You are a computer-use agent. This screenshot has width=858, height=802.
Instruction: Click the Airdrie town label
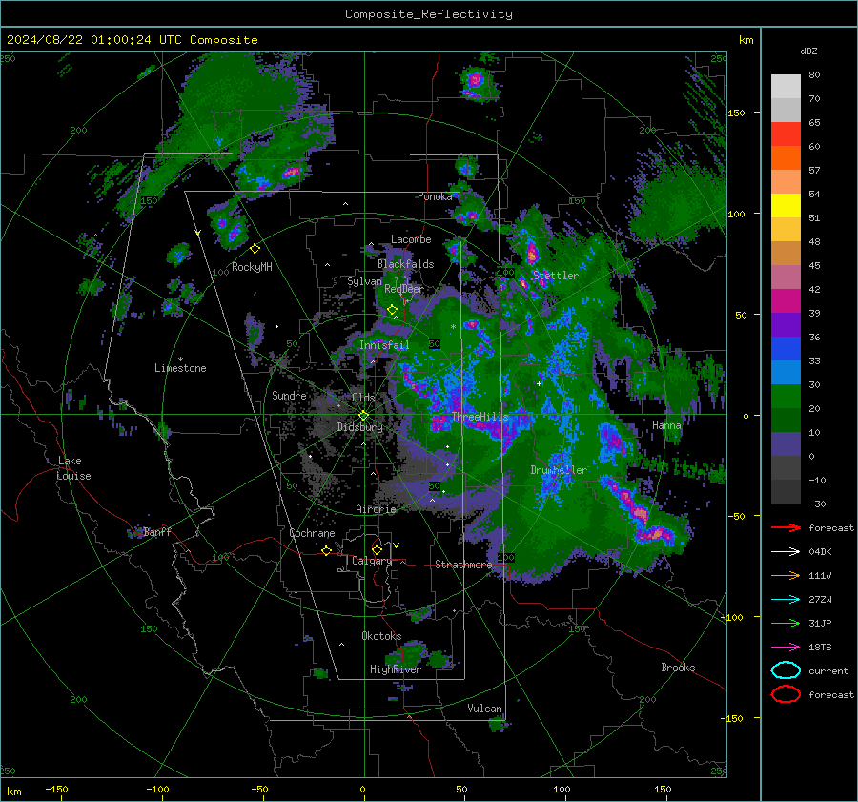pyautogui.click(x=376, y=509)
